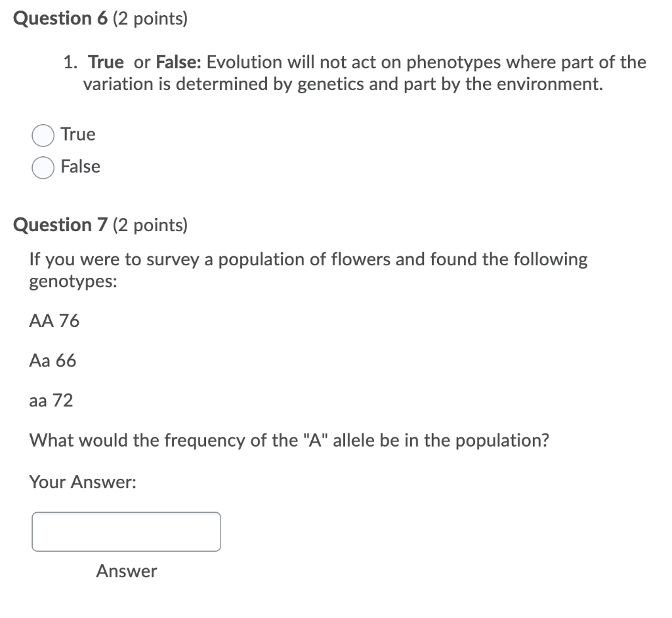Click the False option label text
The height and width of the screenshot is (618, 672).
(81, 167)
